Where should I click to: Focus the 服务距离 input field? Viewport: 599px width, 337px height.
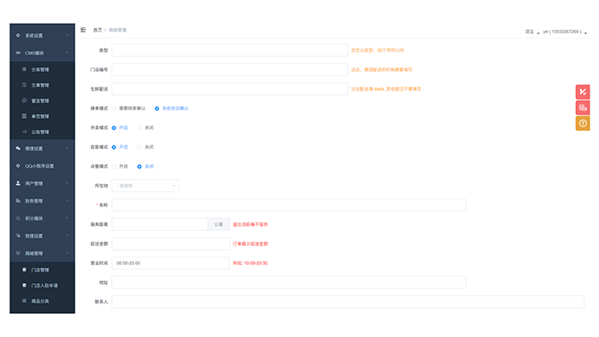pyautogui.click(x=160, y=224)
